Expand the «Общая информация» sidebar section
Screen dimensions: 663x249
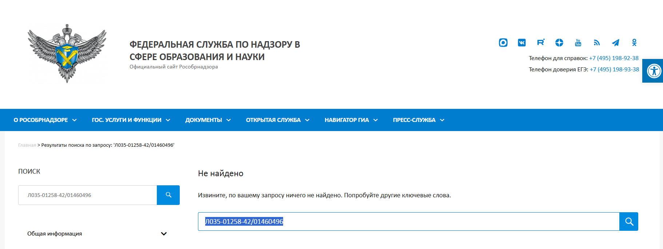tap(97, 234)
